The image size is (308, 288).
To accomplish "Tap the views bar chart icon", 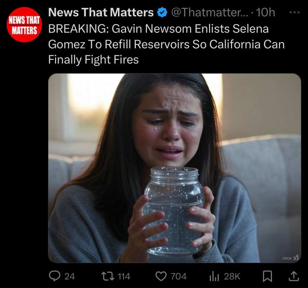I will 214,276.
